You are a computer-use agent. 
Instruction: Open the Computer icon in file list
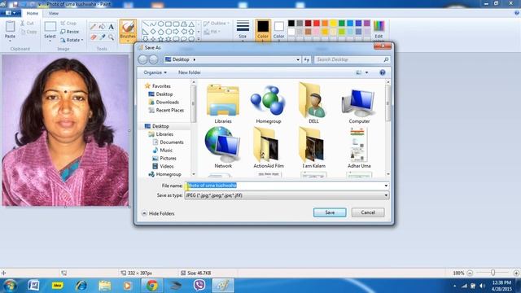359,104
